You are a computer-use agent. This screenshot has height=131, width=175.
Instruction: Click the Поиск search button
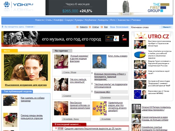(167, 27)
